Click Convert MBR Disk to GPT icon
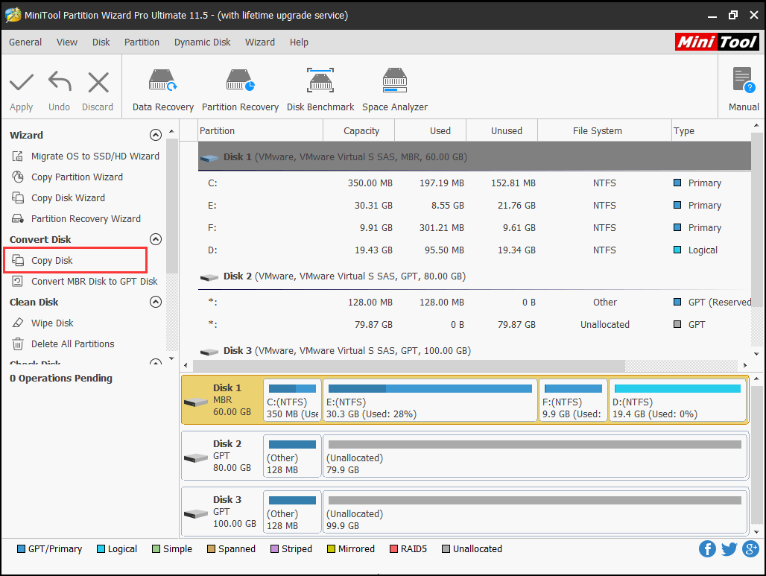 18,282
